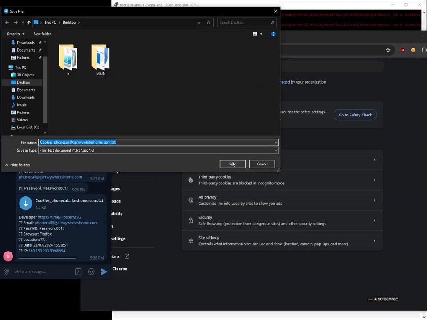Viewport: 427px width, 320px height.
Task: Select pinned Documents in quick access
Action: tap(26, 50)
